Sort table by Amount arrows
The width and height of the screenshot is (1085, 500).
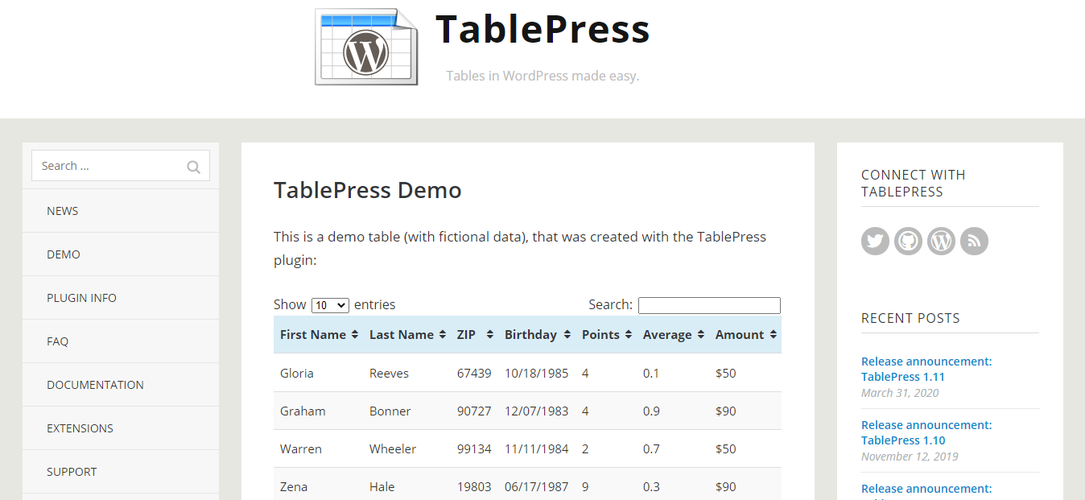click(x=773, y=335)
